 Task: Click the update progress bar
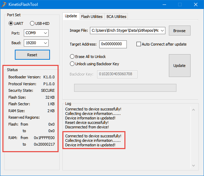point(125,88)
